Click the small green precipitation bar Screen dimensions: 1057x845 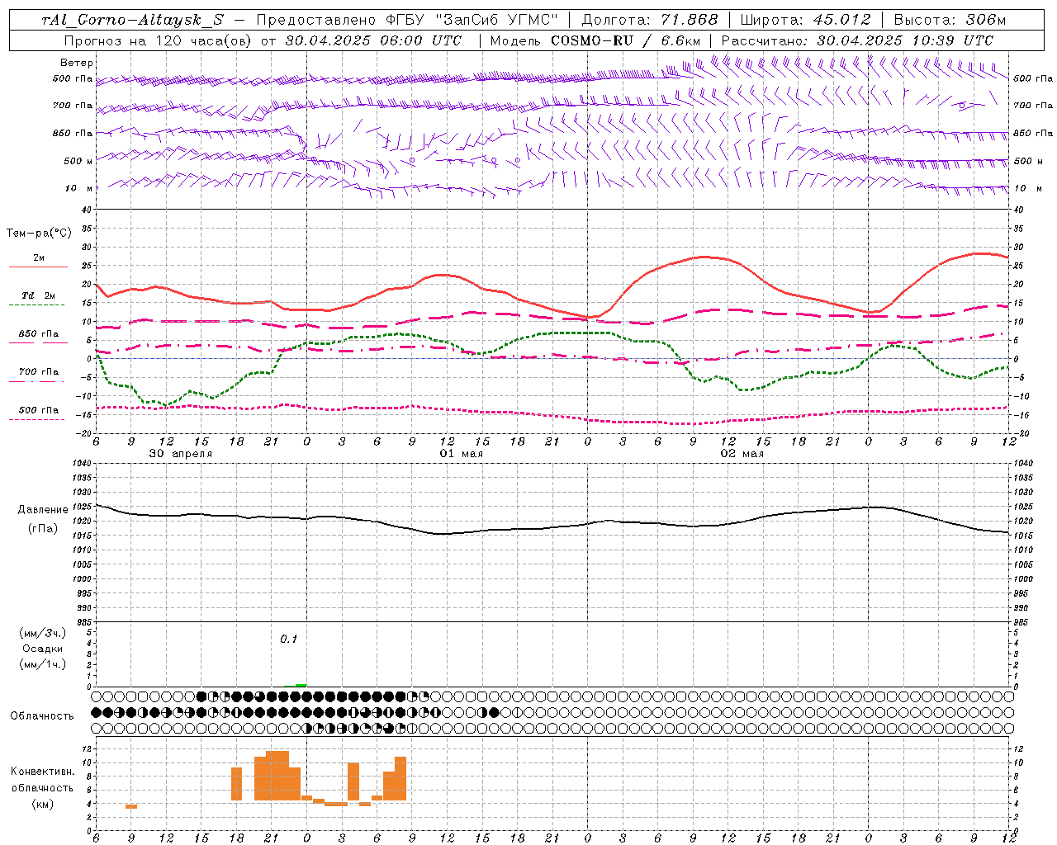(x=301, y=685)
